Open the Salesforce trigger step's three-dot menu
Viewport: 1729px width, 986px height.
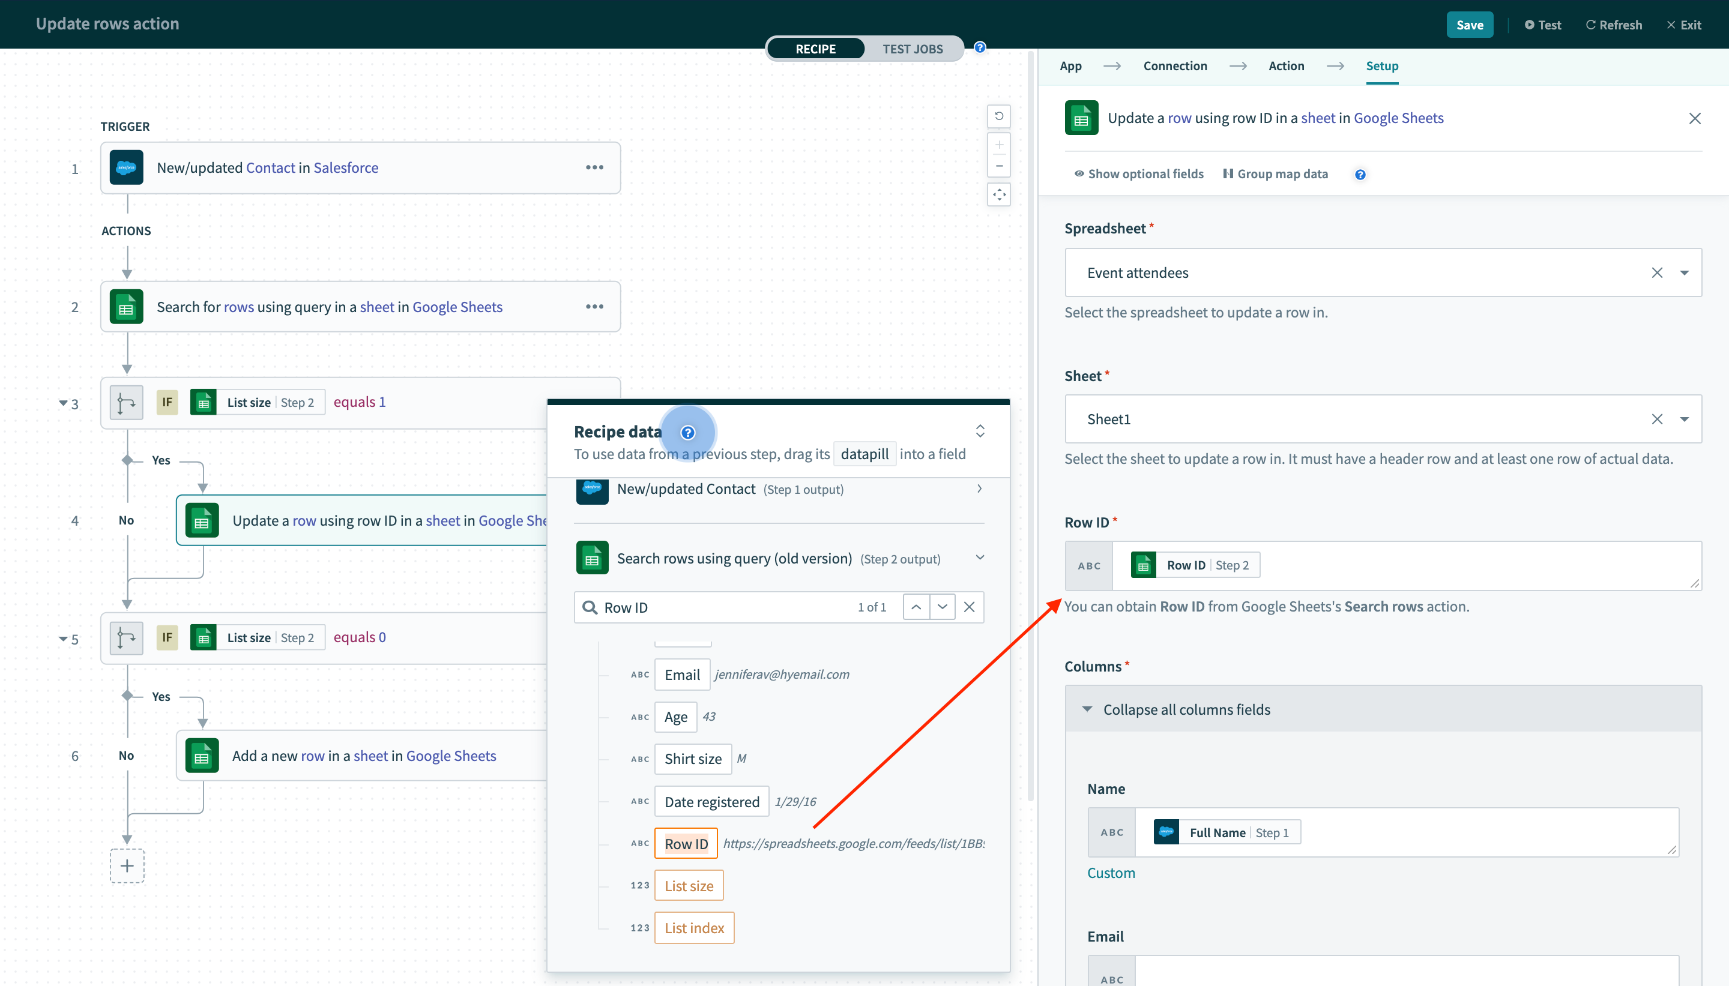[594, 167]
